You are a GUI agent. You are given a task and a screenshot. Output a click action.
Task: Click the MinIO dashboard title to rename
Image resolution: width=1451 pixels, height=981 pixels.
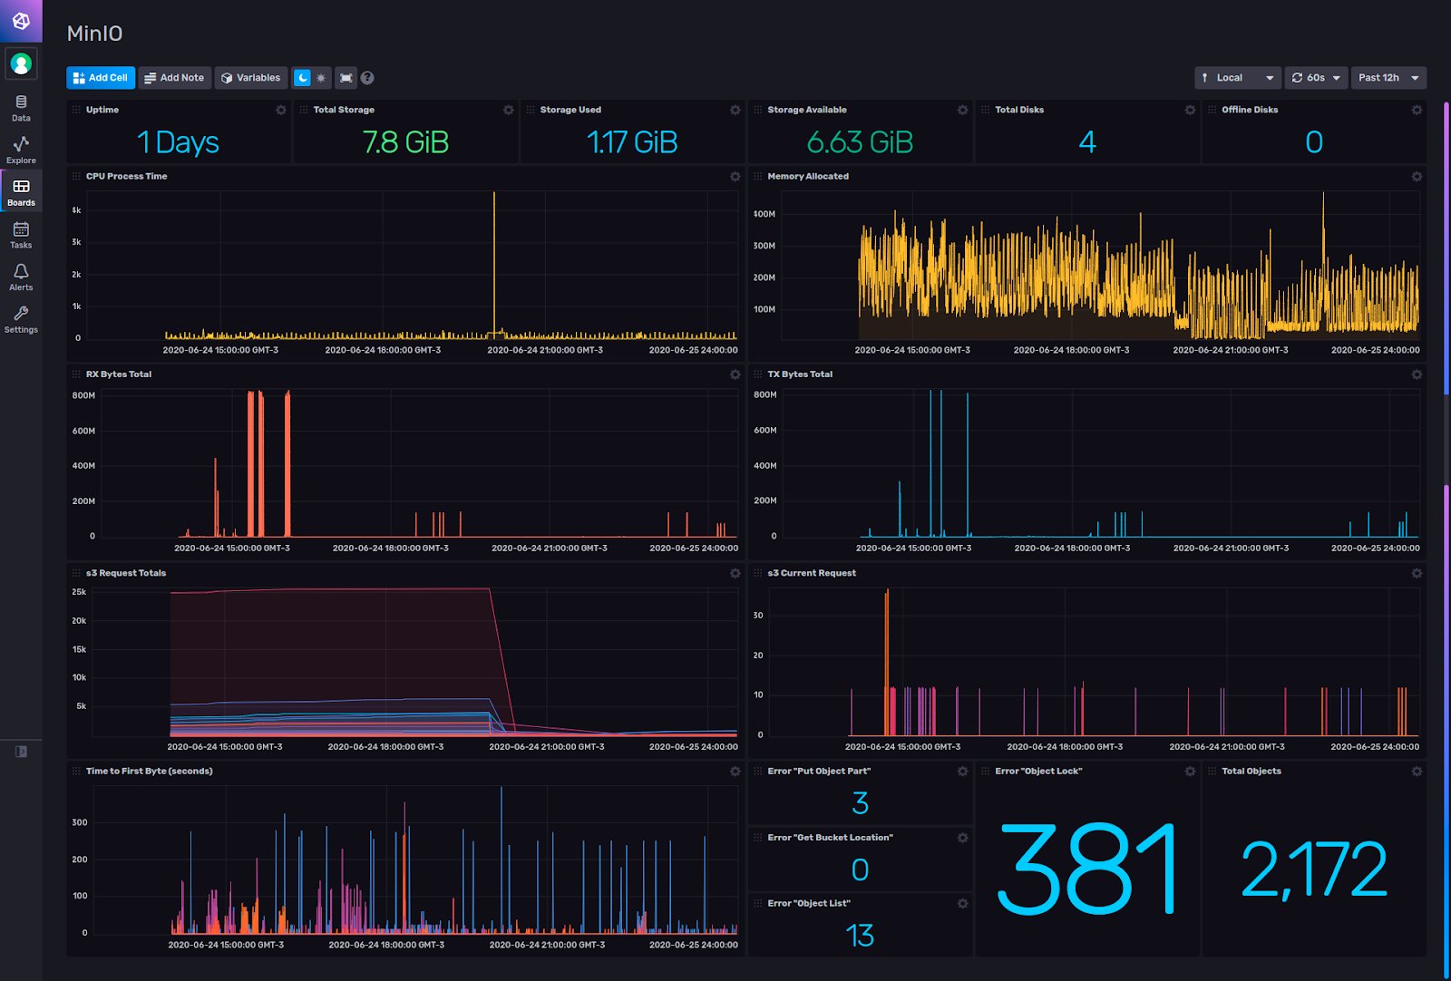click(x=95, y=34)
